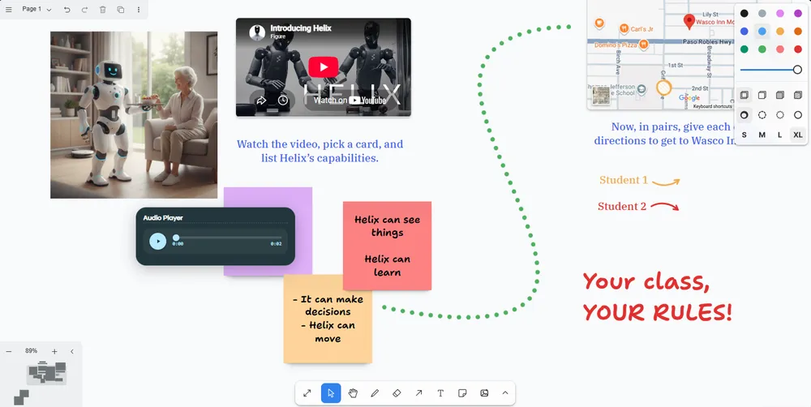The width and height of the screenshot is (811, 407).
Task: Expand more tools with the up chevron
Action: pyautogui.click(x=505, y=393)
